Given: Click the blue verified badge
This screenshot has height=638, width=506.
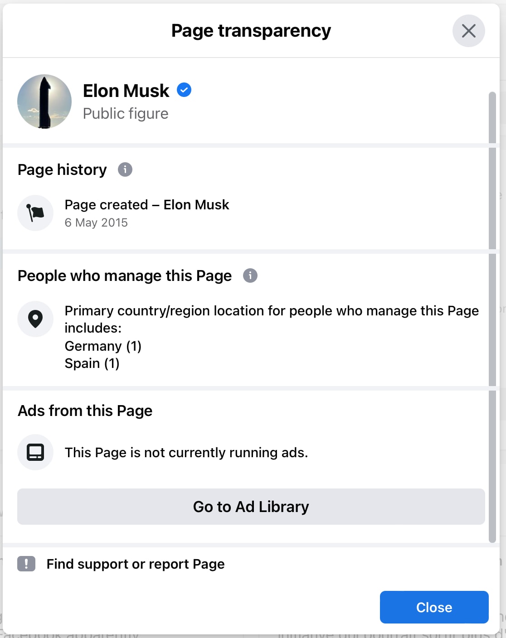Looking at the screenshot, I should (184, 90).
